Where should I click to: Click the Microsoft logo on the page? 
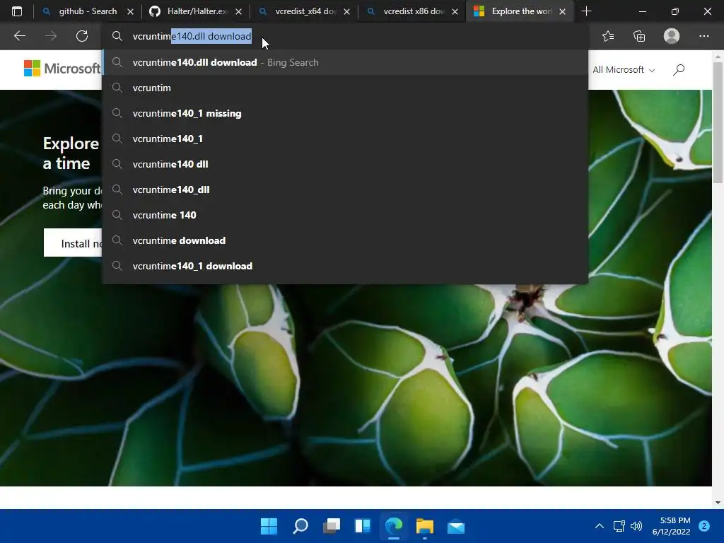(x=62, y=69)
